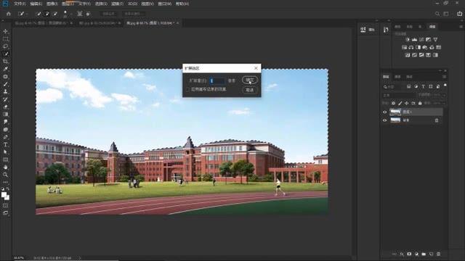Hide the 图层1 layer with its eye icon

(x=384, y=112)
